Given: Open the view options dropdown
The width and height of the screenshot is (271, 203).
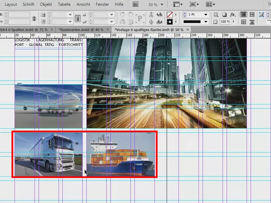Looking at the screenshot, I should pos(178,4).
